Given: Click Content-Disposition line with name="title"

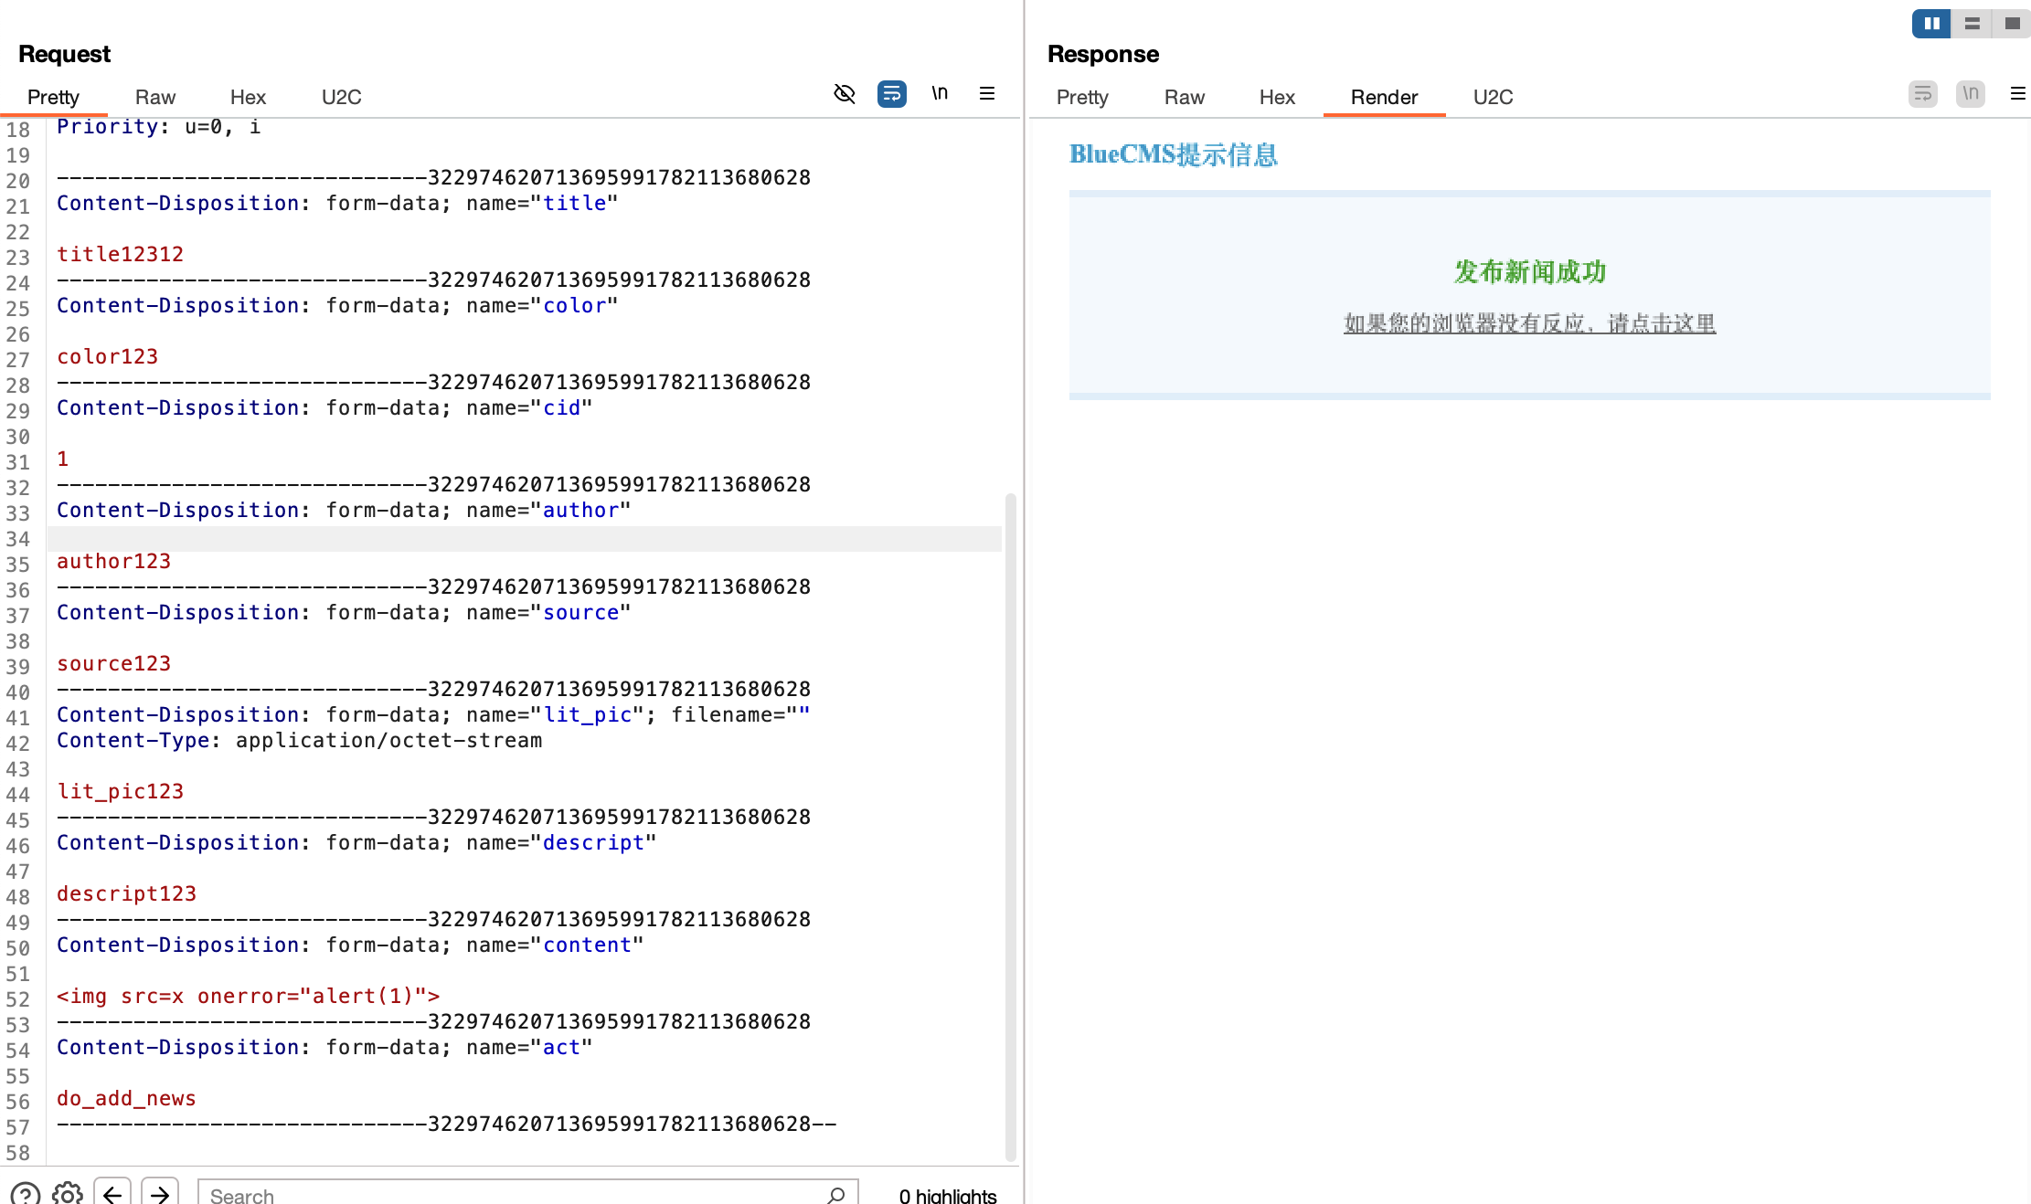Looking at the screenshot, I should (x=337, y=203).
